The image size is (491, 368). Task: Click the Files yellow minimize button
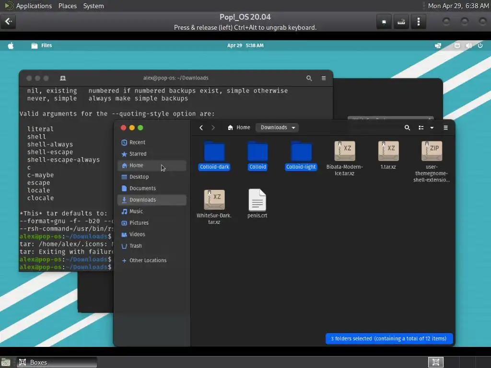point(132,127)
